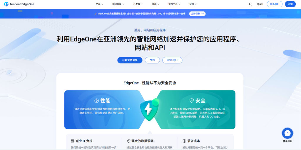This screenshot has width=301, height=150.
Task: Expand the 价格中心 menu
Action: [x=174, y=4]
